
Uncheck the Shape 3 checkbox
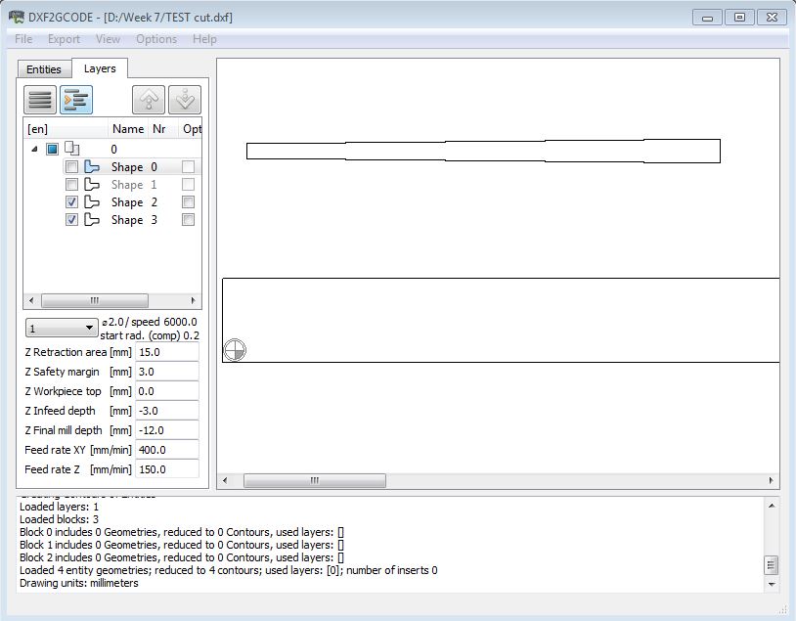tap(71, 219)
